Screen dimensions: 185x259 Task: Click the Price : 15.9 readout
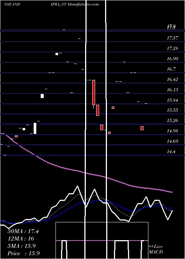24,253
